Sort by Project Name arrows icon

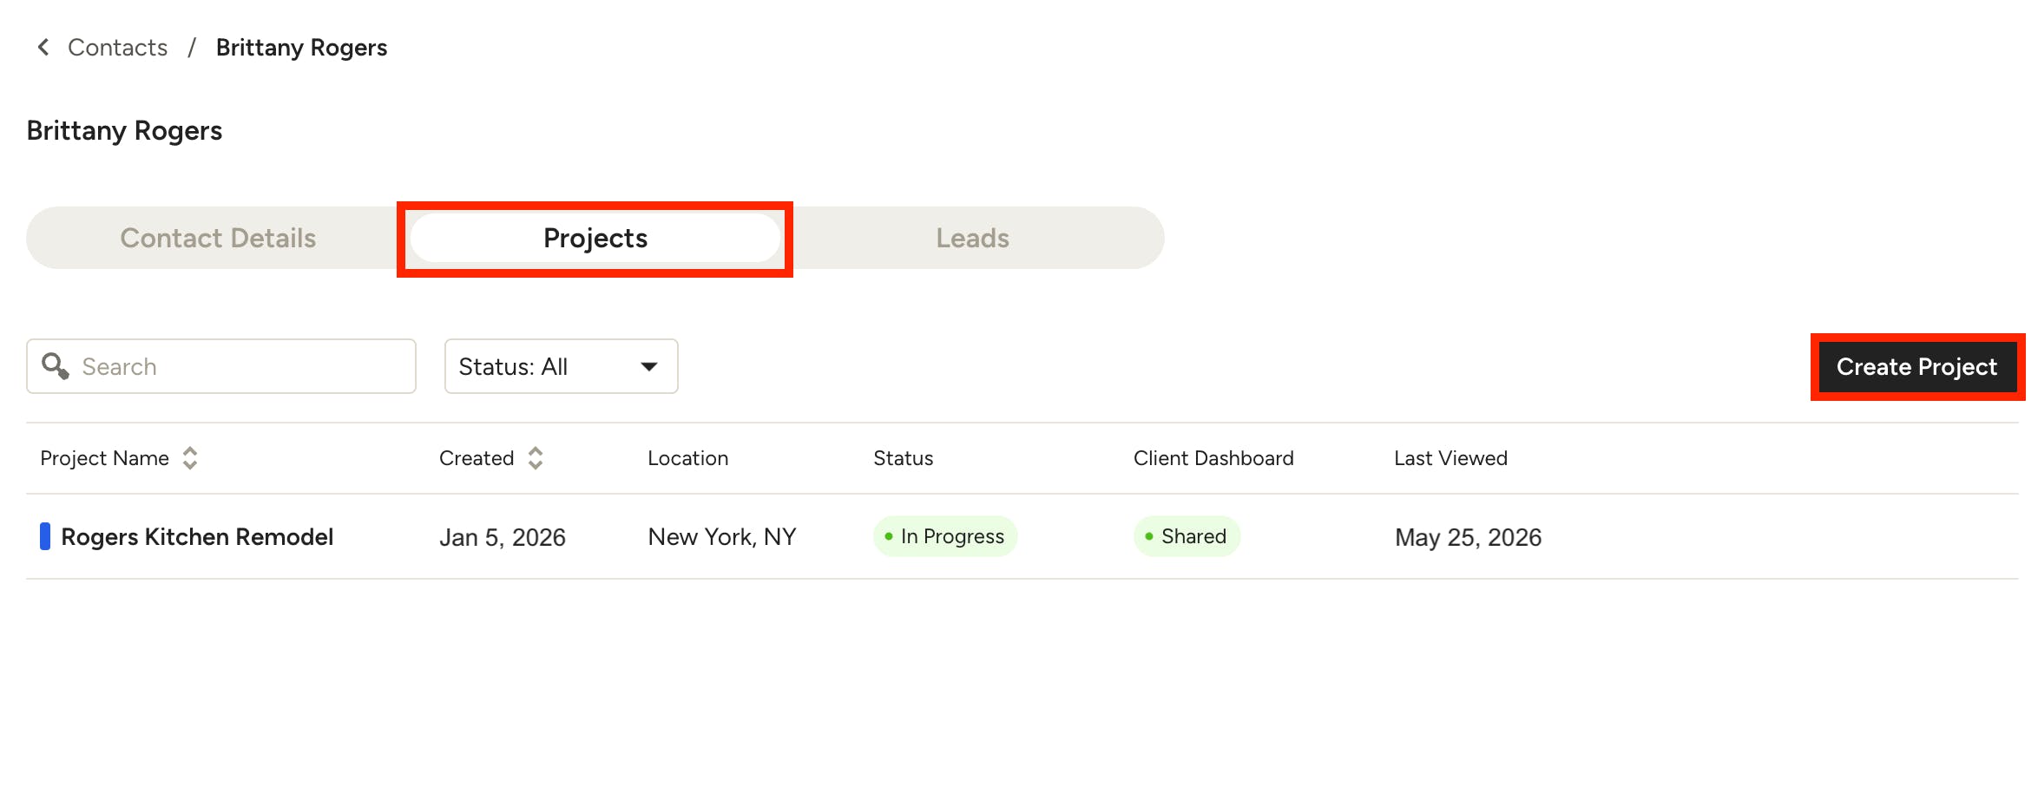(190, 458)
